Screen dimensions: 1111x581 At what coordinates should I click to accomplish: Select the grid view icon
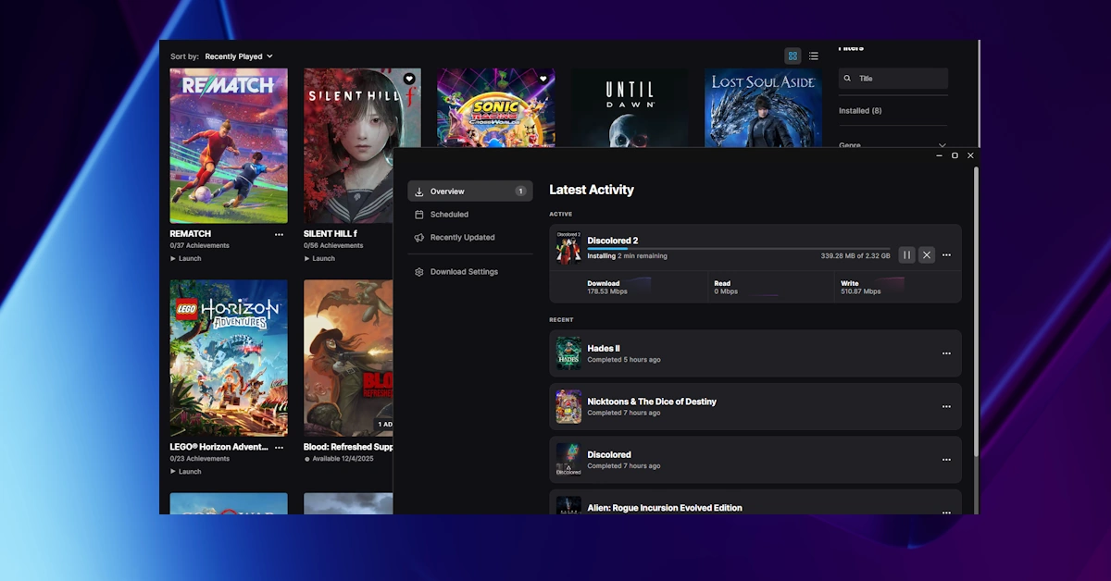click(793, 56)
